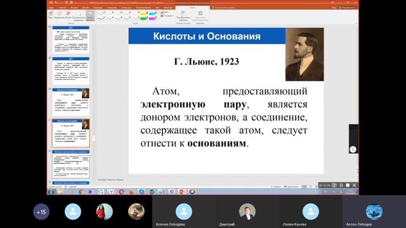Open Skype from the taskbar
Image resolution: width=406 pixels, height=228 pixels.
tap(141, 192)
